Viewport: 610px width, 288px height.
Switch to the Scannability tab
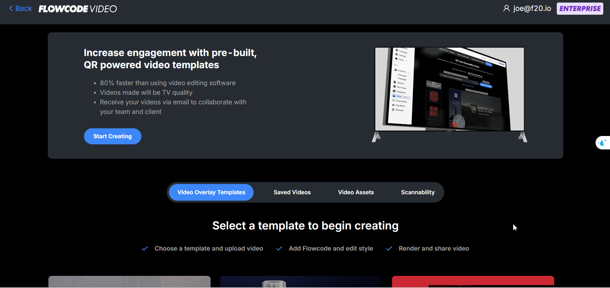point(418,192)
